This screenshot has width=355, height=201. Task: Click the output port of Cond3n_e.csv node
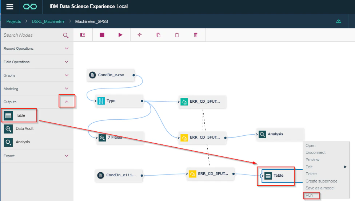133,75
